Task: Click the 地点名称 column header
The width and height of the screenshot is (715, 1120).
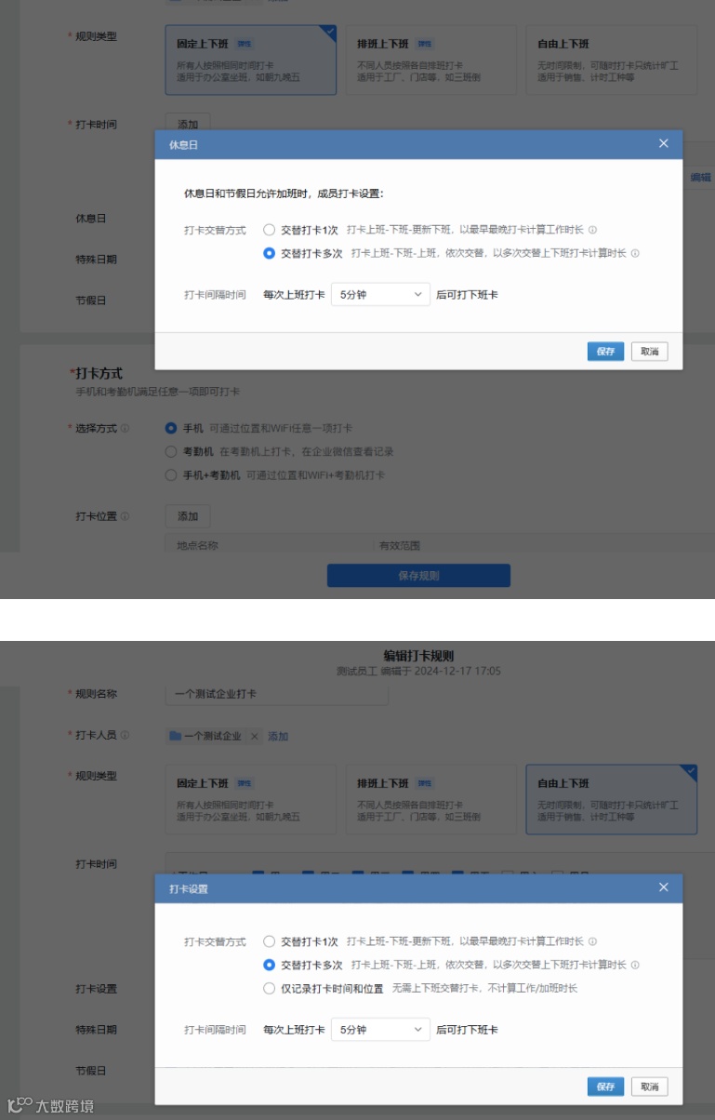Action: tap(197, 546)
